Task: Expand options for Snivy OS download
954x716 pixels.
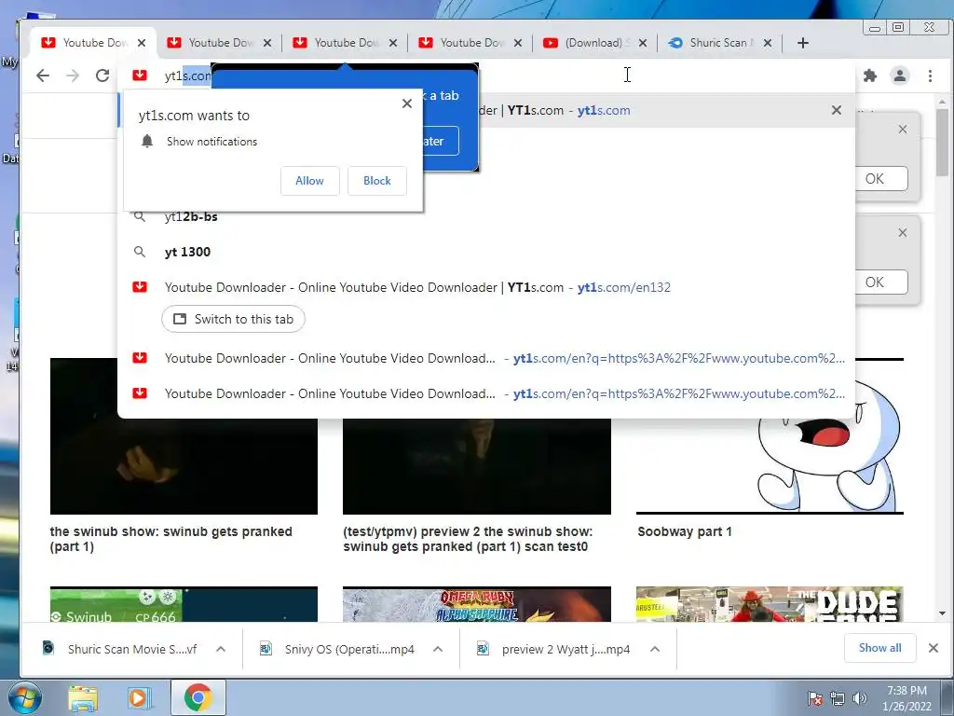Action: [x=438, y=649]
